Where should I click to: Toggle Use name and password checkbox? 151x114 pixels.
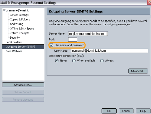51,45
